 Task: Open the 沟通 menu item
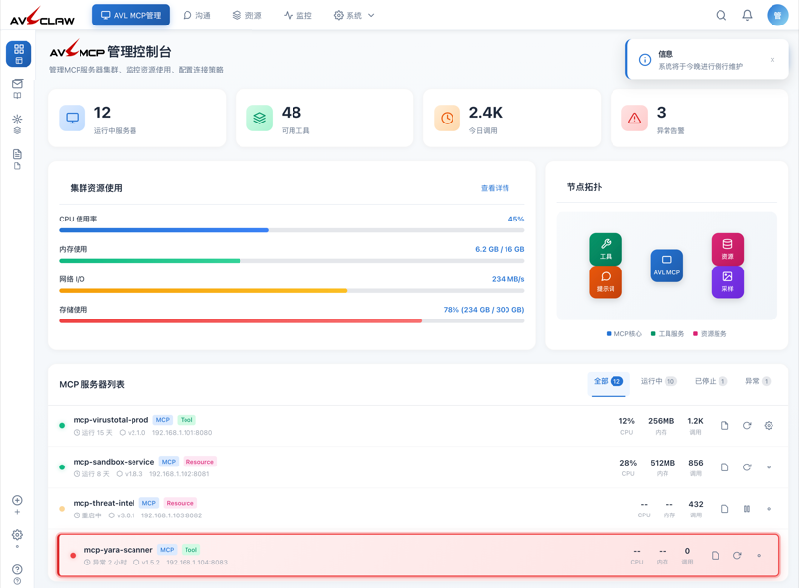point(197,16)
